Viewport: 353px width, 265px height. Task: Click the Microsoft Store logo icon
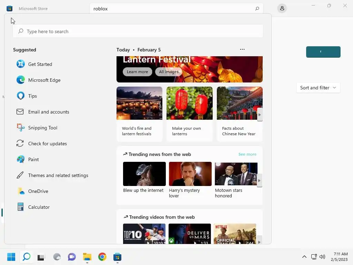coord(9,9)
